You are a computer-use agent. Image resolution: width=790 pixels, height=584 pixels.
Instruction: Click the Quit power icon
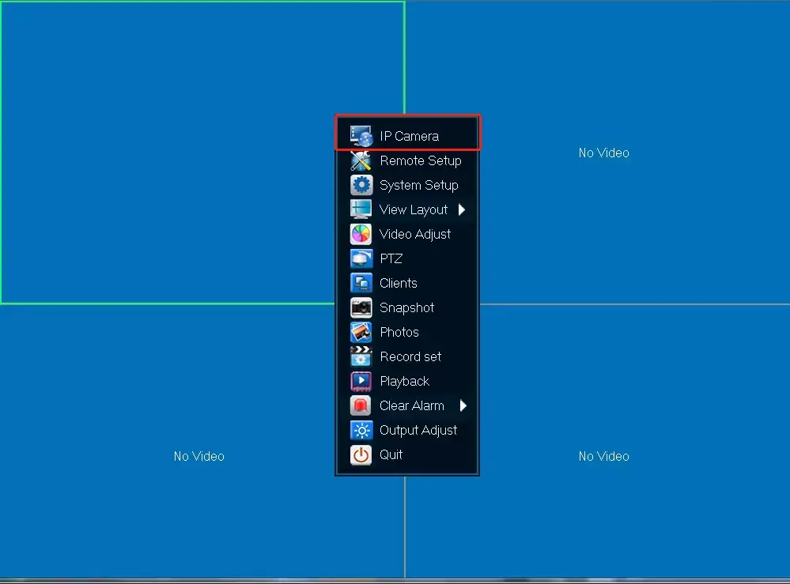point(361,454)
